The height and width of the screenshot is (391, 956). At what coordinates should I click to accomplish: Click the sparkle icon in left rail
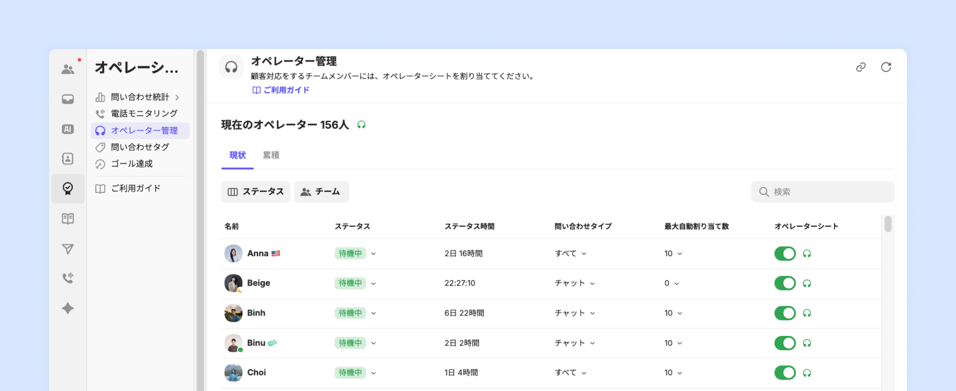(x=68, y=308)
